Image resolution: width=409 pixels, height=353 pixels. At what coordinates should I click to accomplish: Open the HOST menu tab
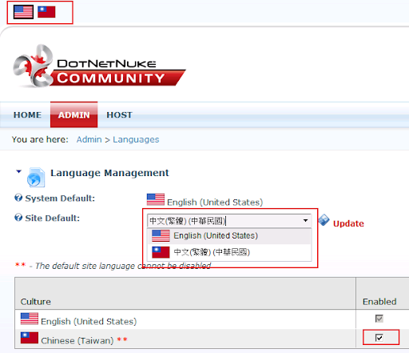pyautogui.click(x=119, y=115)
